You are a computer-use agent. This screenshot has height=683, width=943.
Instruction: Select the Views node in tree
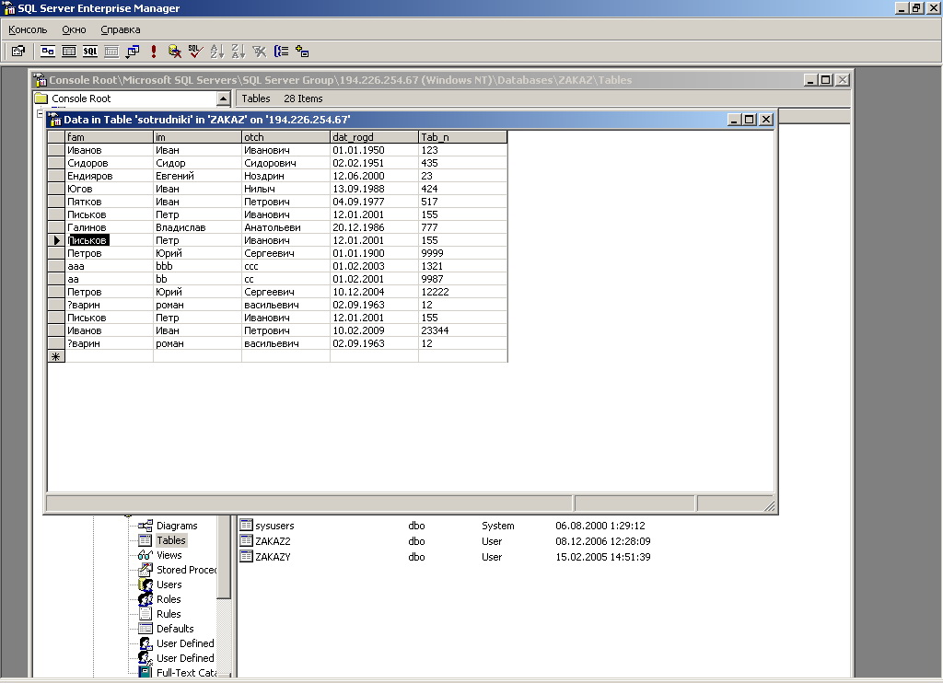point(169,555)
